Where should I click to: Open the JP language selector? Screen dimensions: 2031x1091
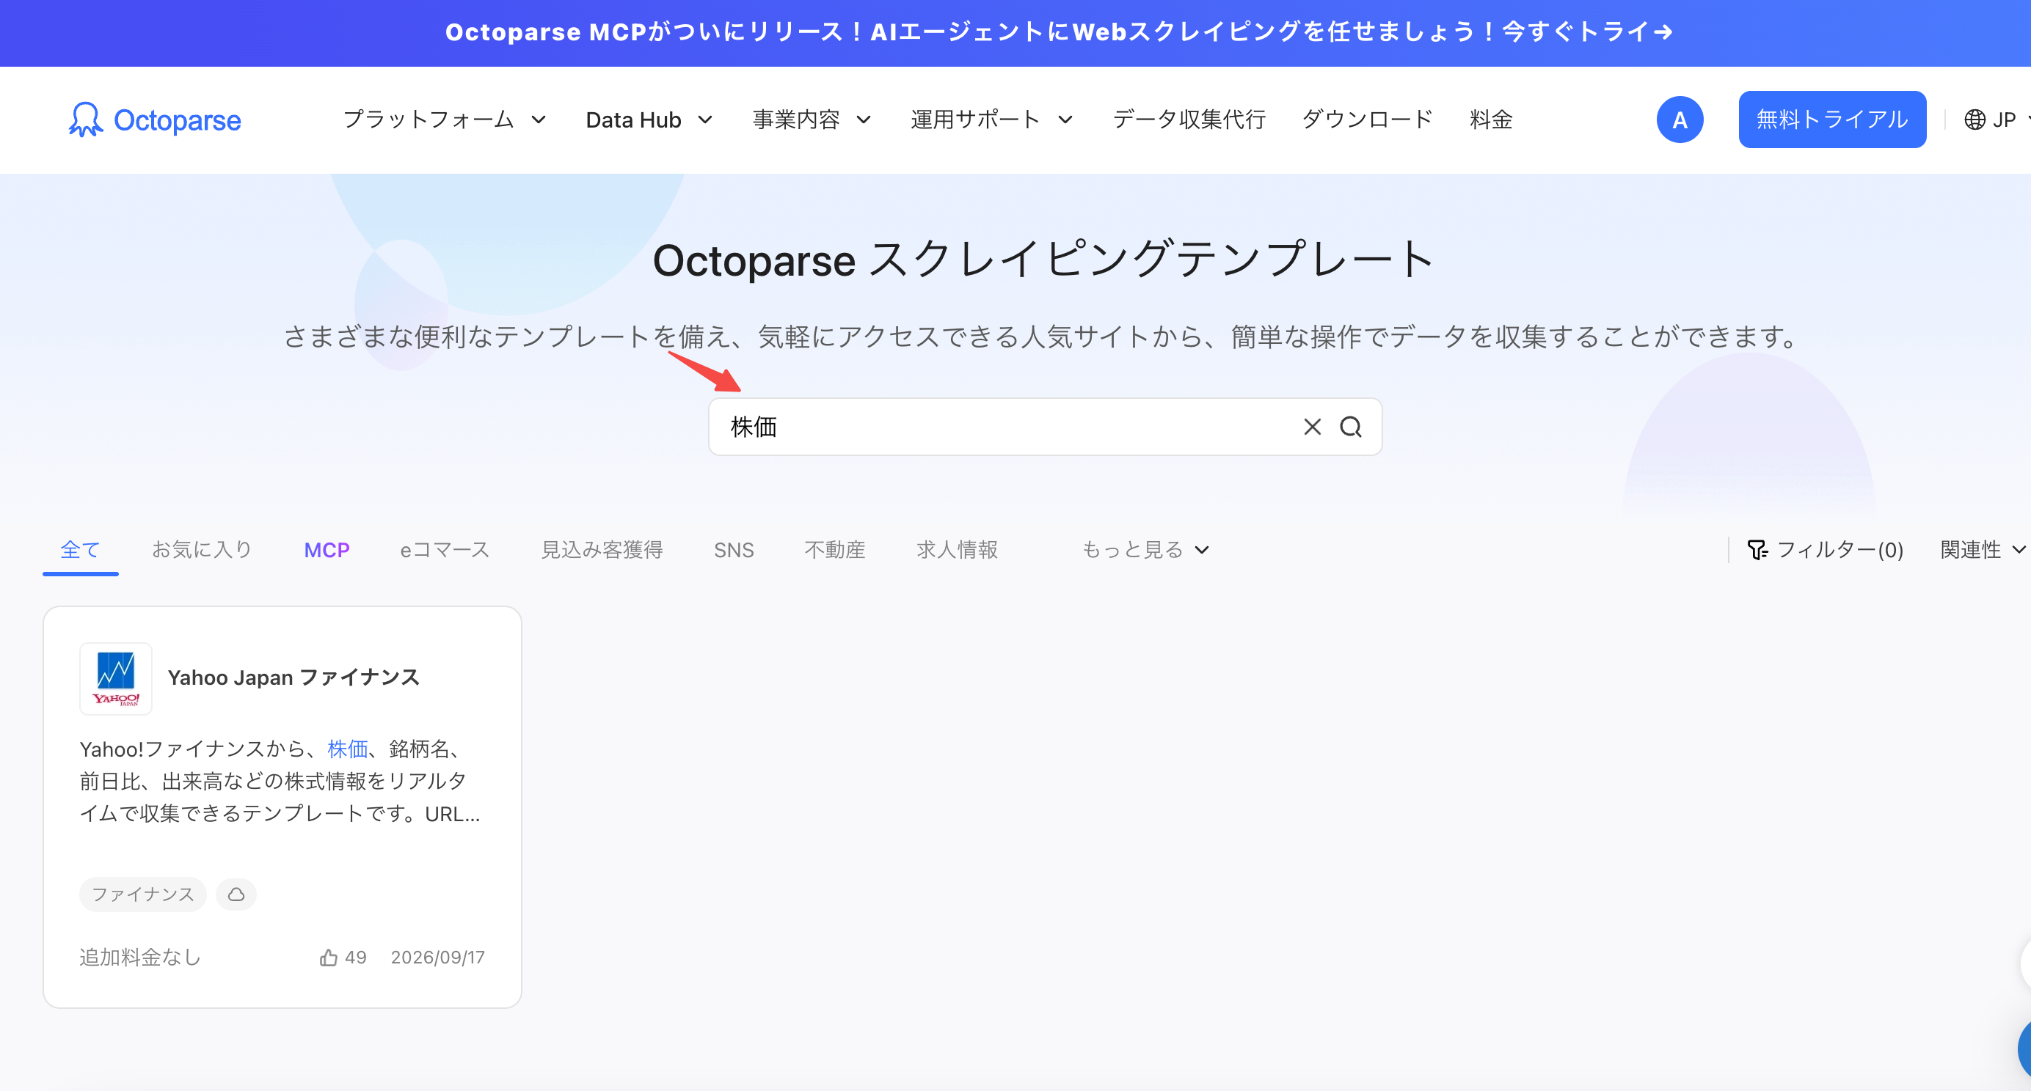click(1996, 120)
